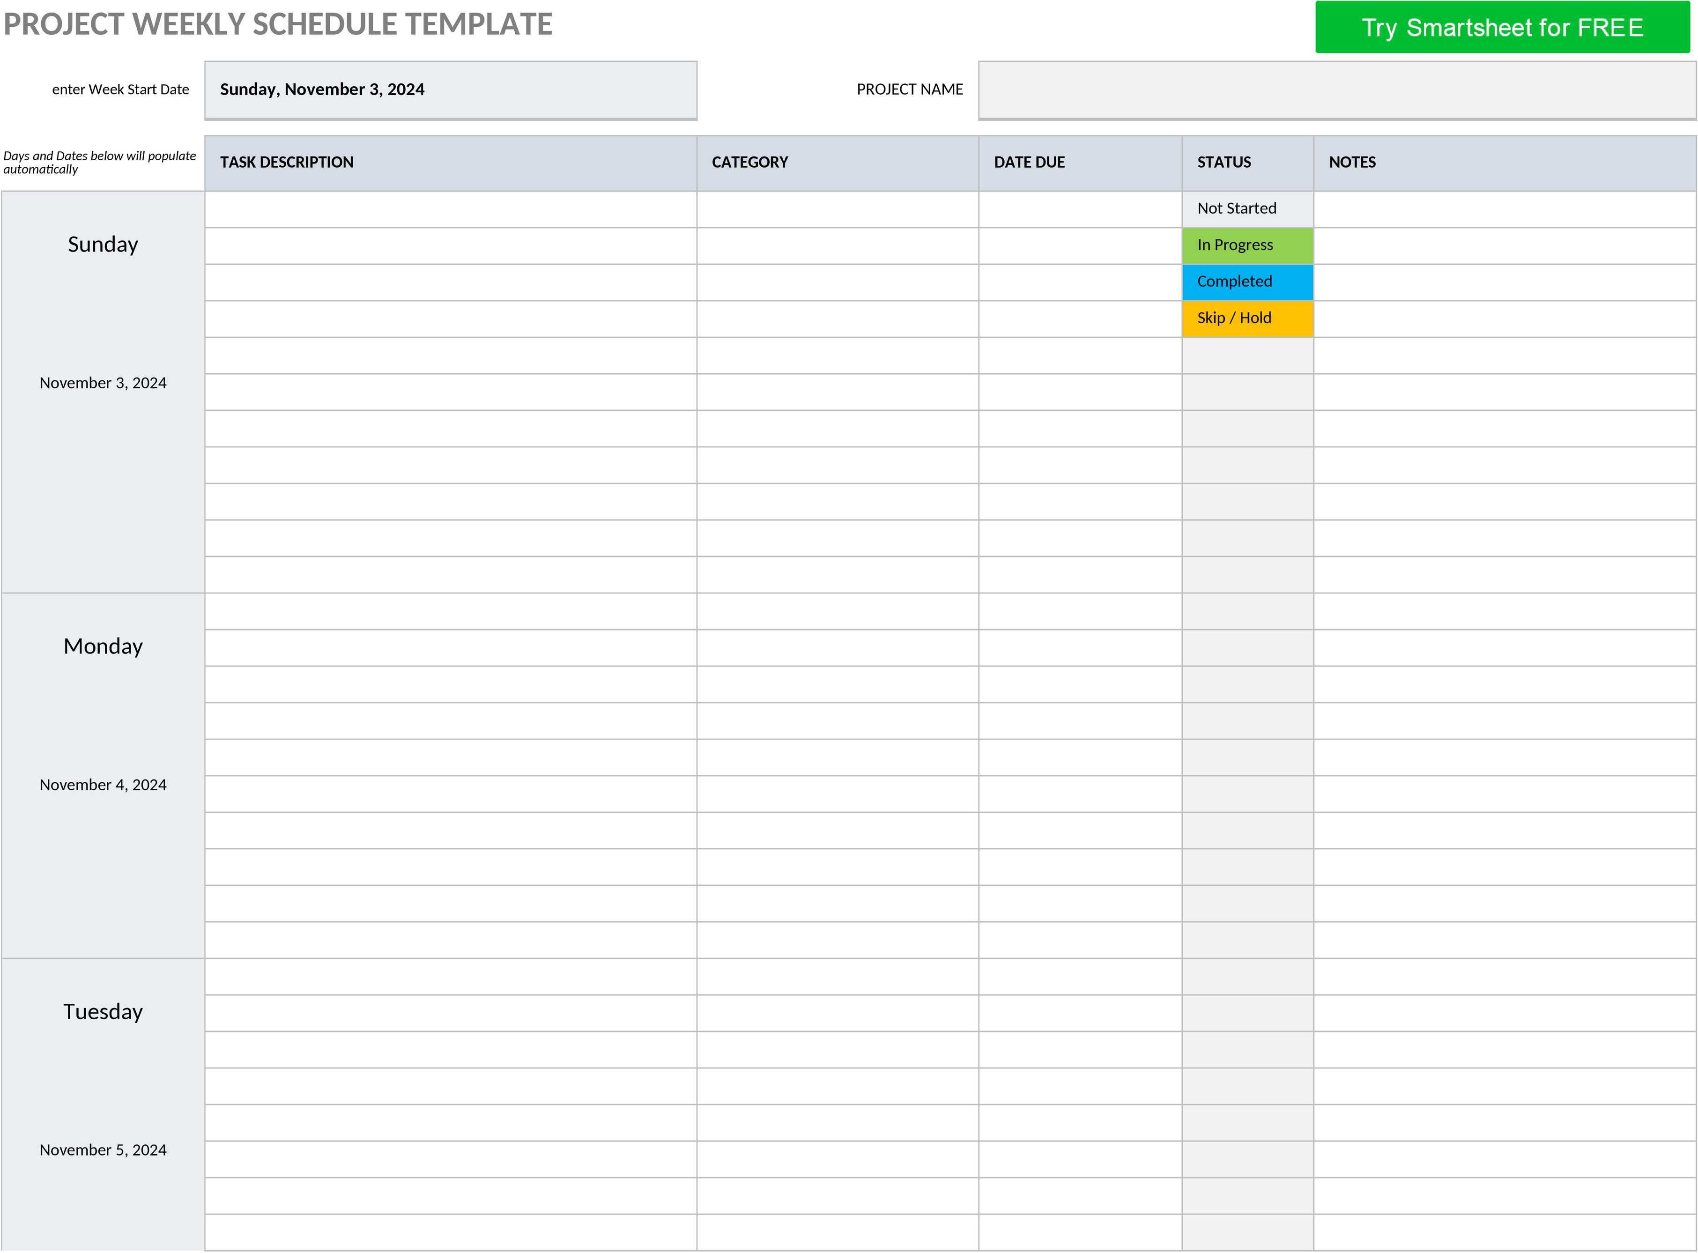This screenshot has width=1698, height=1253.
Task: Select the blue Completed status cell
Action: click(x=1247, y=282)
